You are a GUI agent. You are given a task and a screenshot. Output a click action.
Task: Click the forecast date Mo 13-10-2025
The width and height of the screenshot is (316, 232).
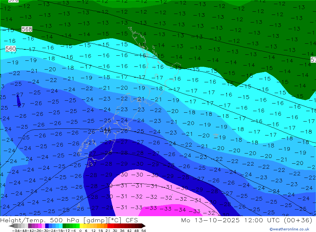coord(210,220)
